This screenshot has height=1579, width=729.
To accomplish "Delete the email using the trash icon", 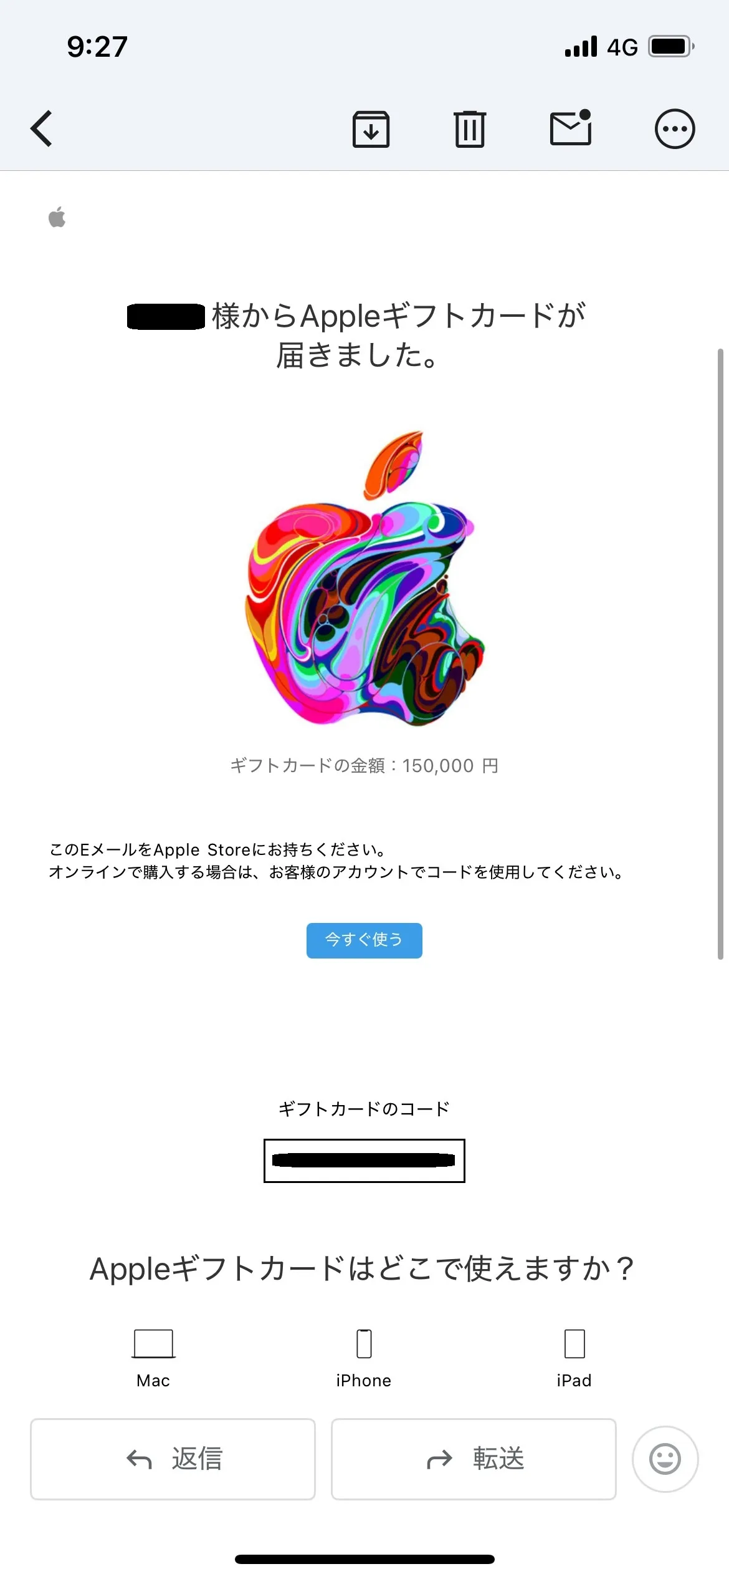I will coord(470,128).
